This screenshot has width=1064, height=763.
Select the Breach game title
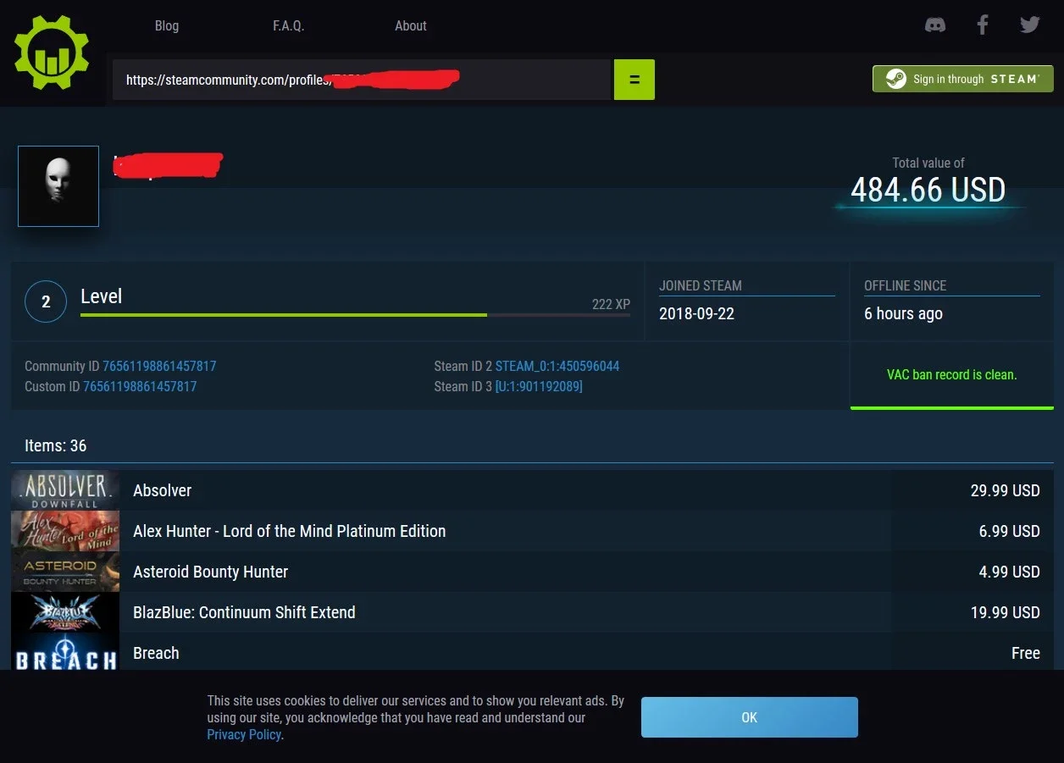point(156,653)
